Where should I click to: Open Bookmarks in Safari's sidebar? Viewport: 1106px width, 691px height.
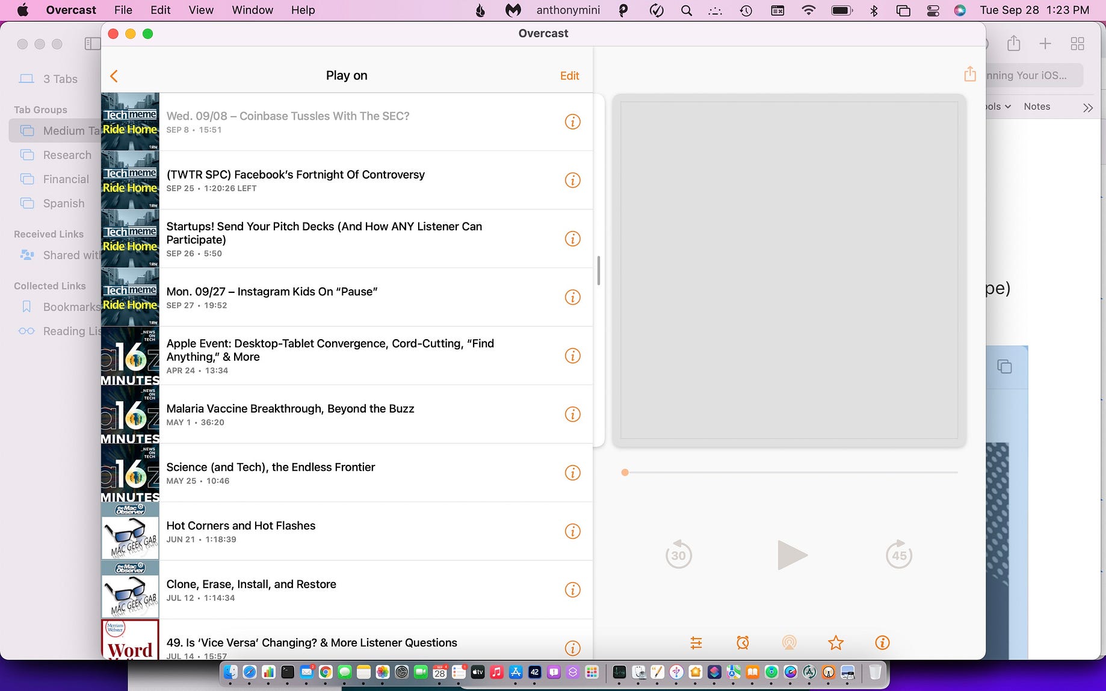click(x=60, y=307)
